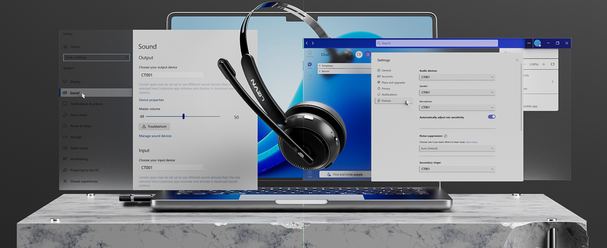
Task: Start a video call from the Chat header
Action: point(359,55)
